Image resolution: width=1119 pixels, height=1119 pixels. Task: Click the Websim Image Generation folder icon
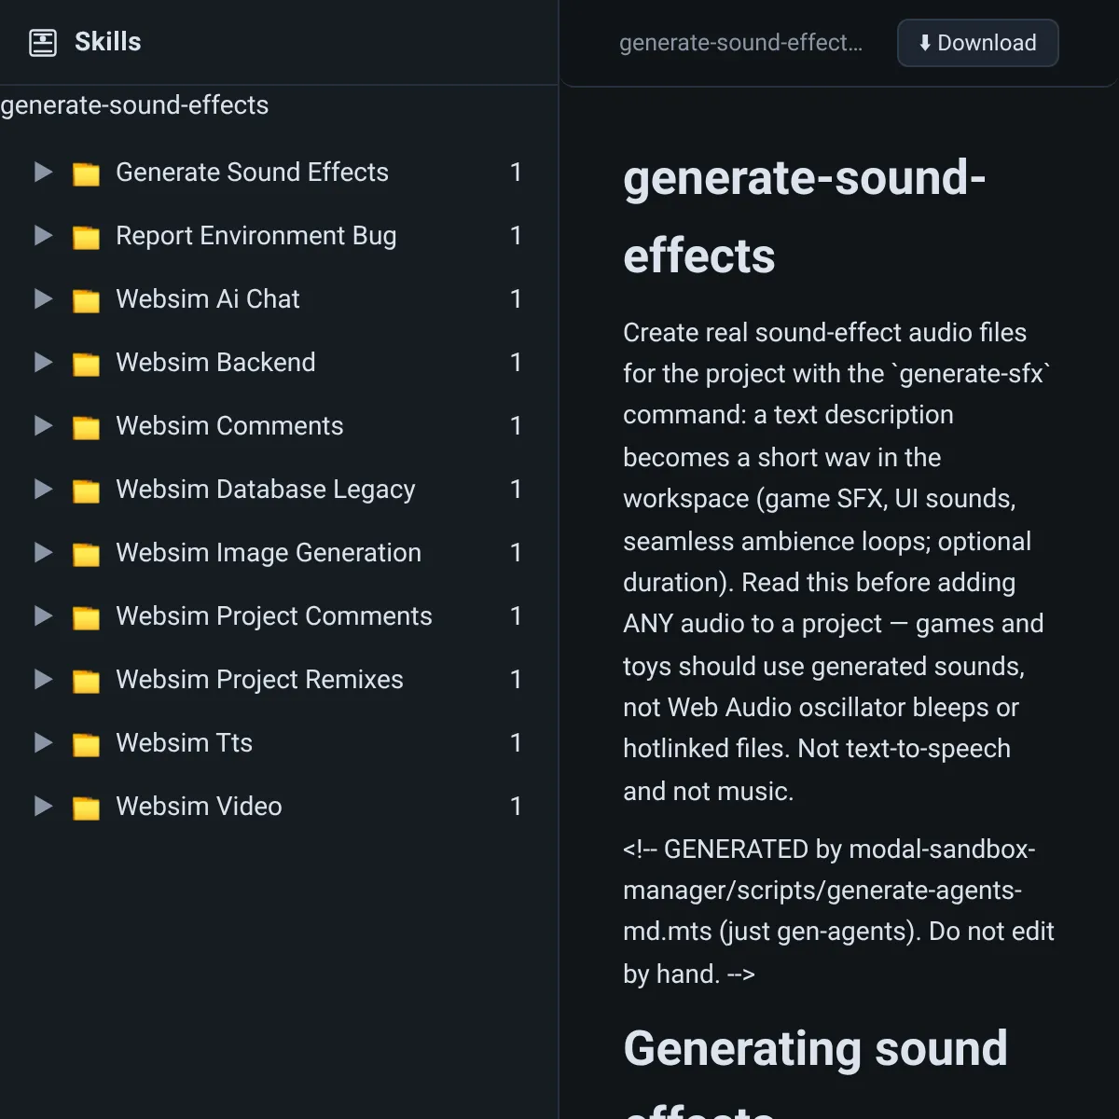point(86,554)
